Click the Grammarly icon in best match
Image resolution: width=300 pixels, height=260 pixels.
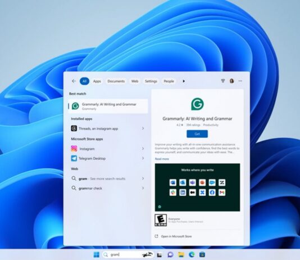coord(75,106)
